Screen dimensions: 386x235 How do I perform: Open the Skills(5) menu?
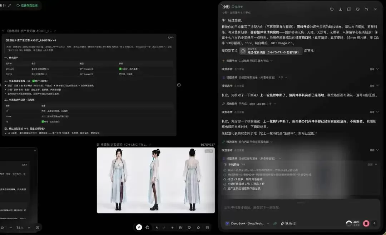coord(289,223)
